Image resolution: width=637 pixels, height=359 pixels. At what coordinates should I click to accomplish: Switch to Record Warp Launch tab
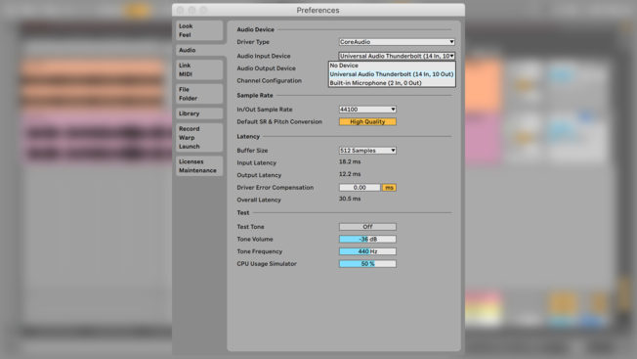click(x=199, y=137)
